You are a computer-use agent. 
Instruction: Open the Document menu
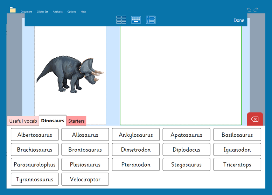pos(26,12)
